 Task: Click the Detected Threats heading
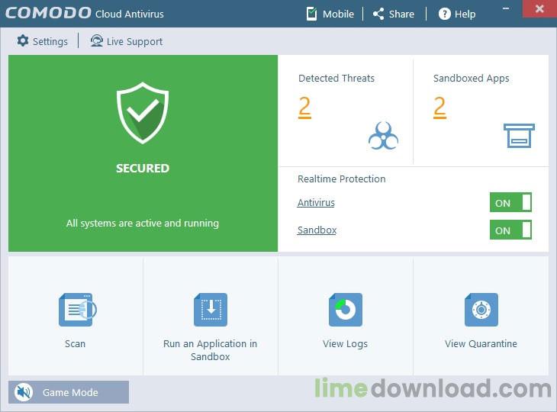(x=336, y=78)
